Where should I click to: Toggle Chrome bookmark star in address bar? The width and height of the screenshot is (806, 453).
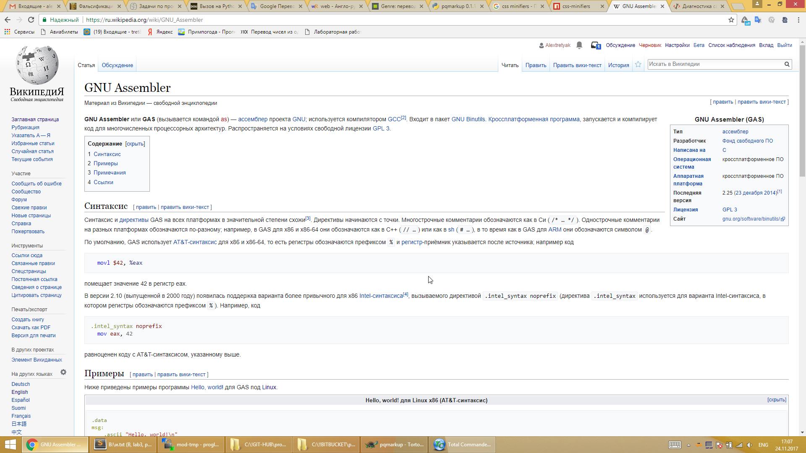[x=731, y=20]
